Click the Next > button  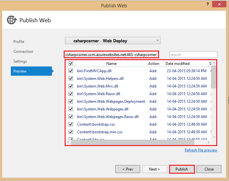pyautogui.click(x=155, y=169)
